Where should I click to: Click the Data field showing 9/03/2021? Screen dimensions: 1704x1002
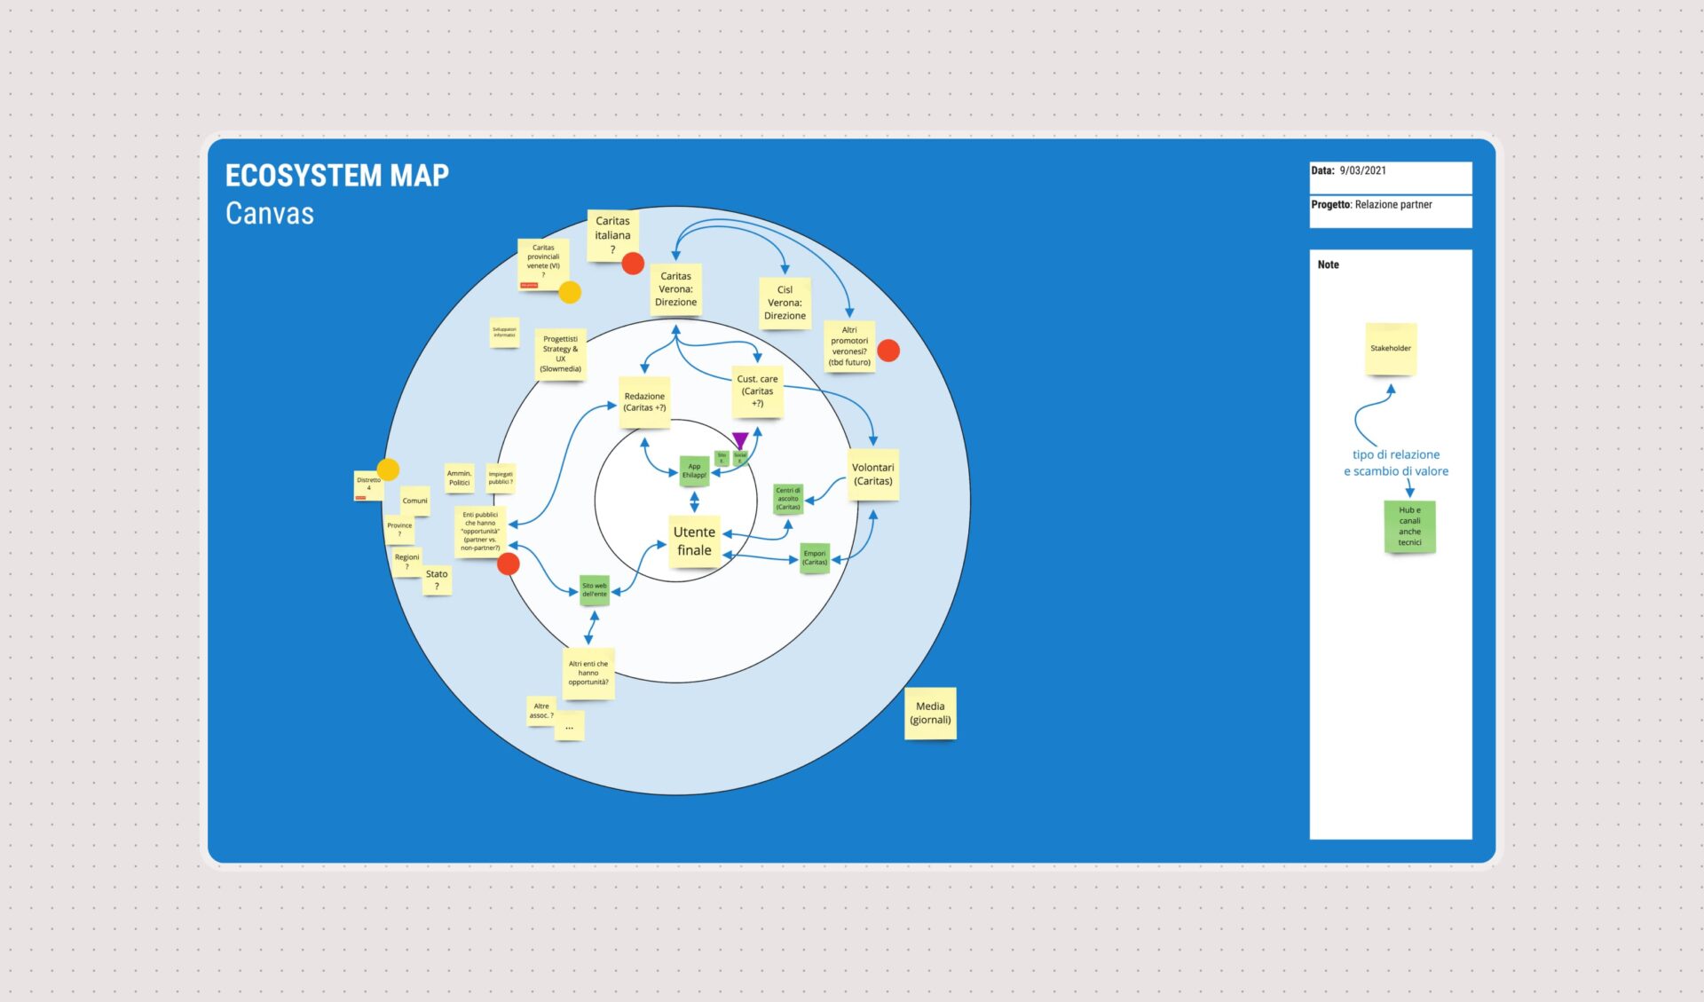coord(1391,177)
